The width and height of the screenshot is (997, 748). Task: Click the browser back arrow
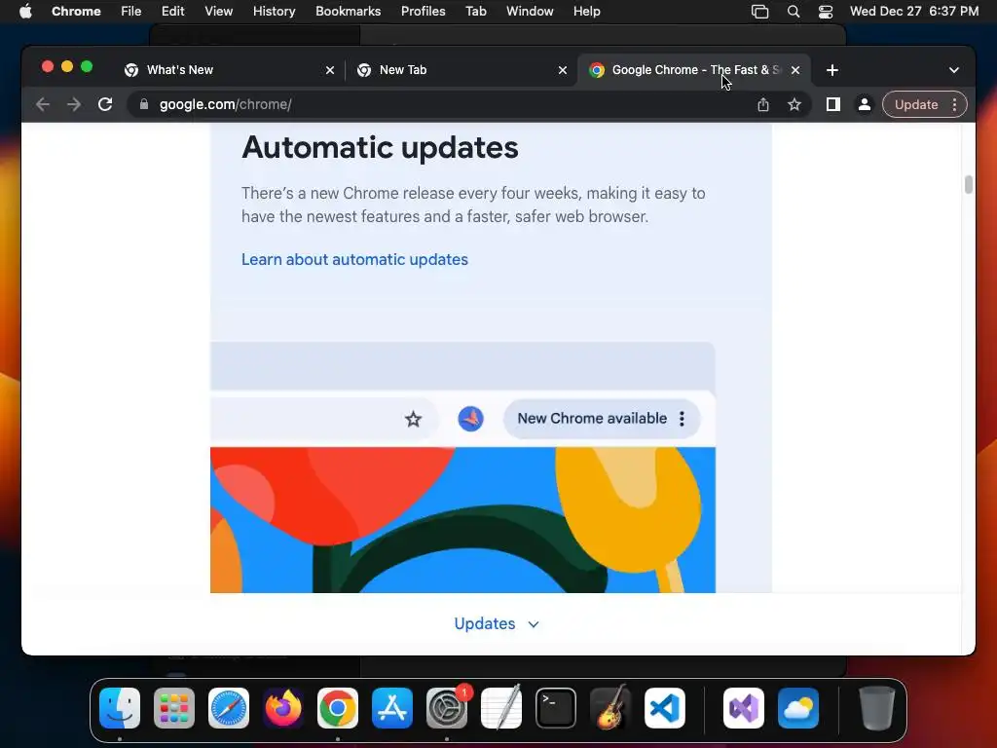(x=43, y=104)
